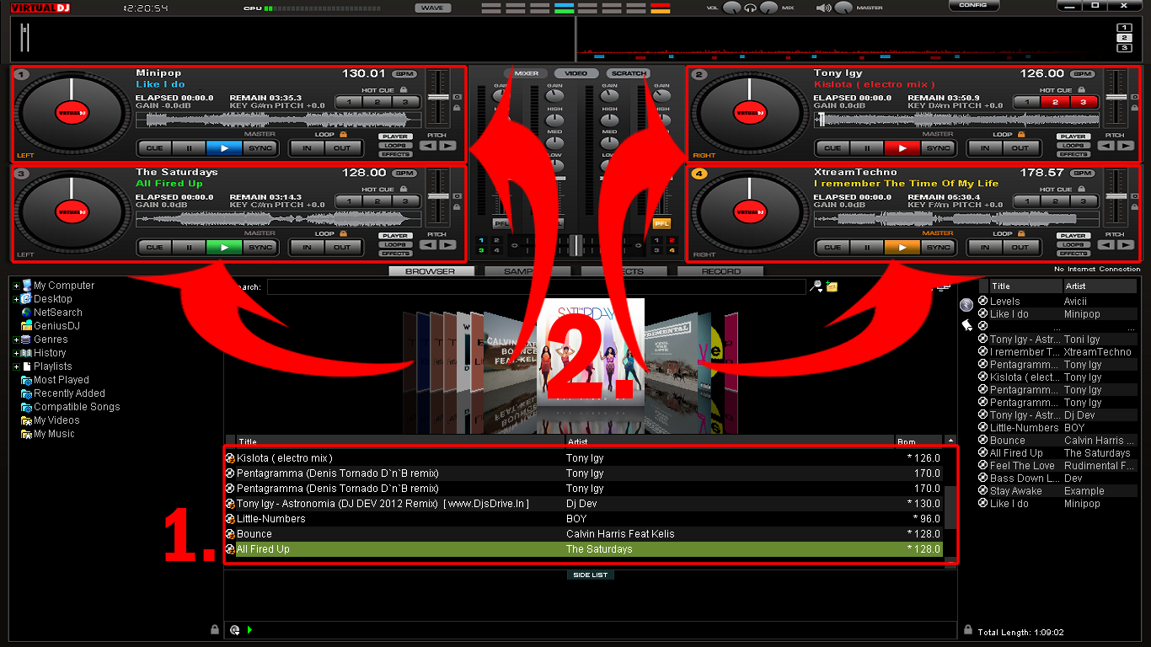
Task: Select The Saturdays album cover in cover flow
Action: point(590,352)
